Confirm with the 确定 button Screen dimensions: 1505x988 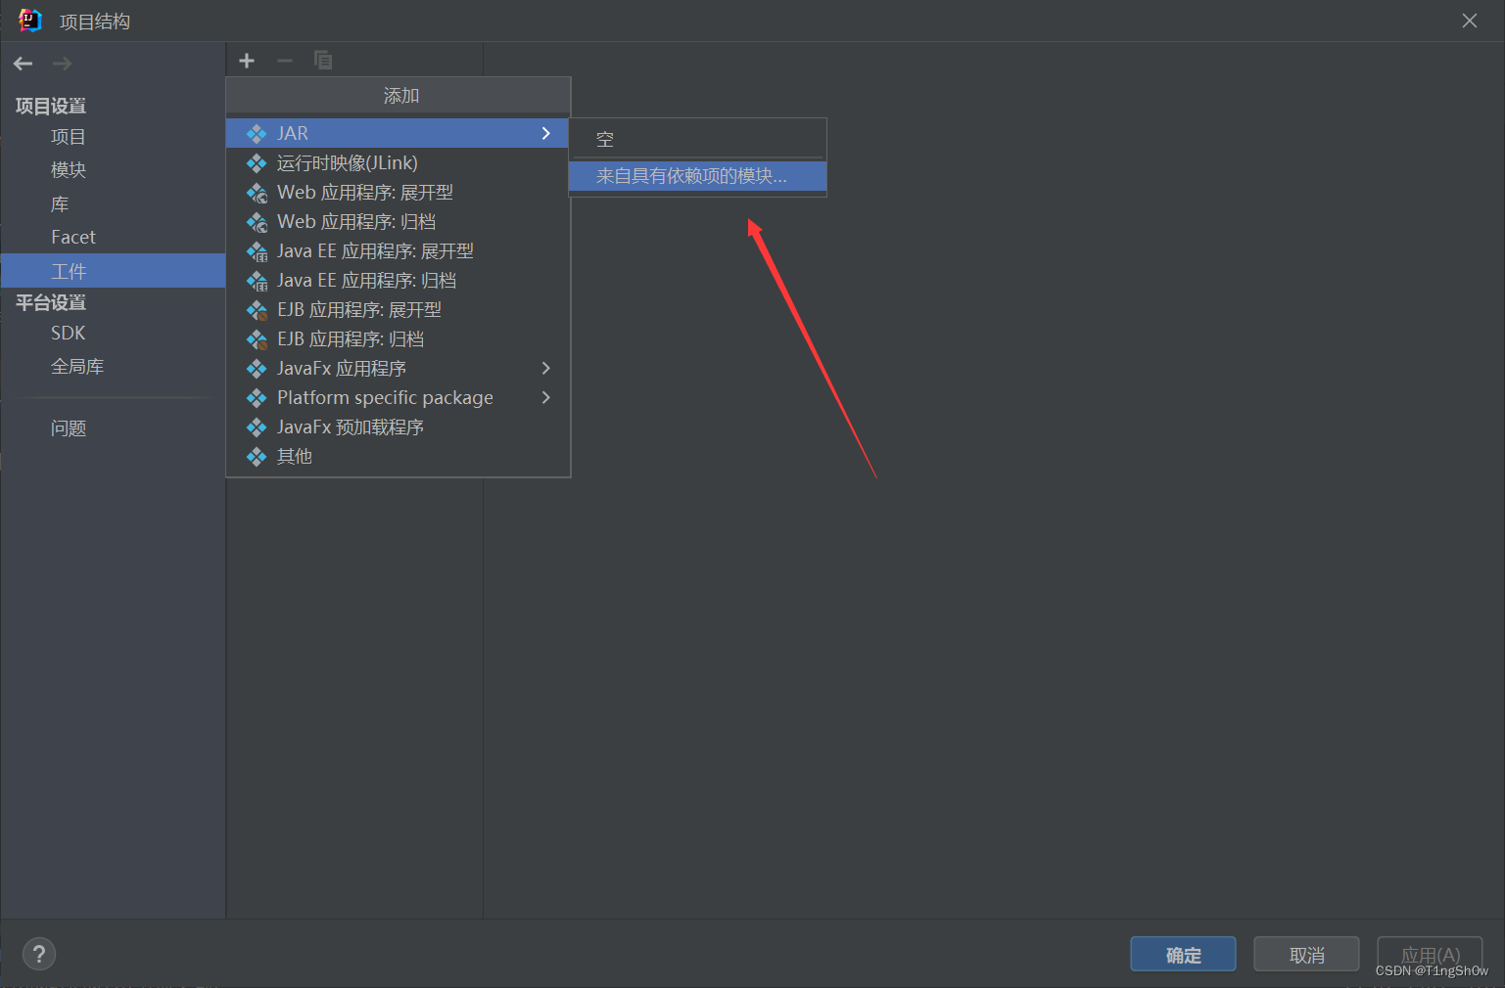pyautogui.click(x=1183, y=955)
